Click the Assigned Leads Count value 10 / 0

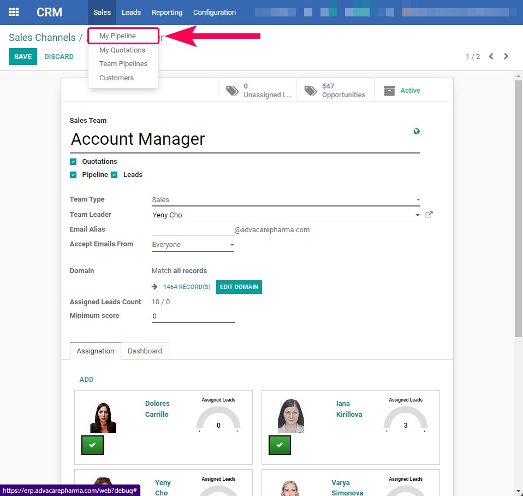161,302
